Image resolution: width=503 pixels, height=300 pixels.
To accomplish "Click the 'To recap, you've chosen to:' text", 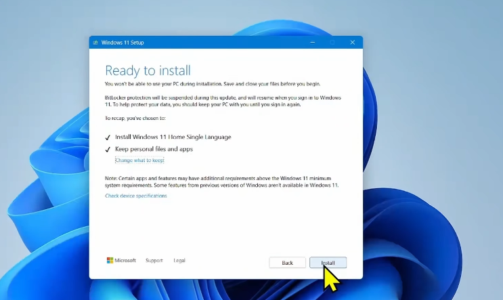I will 135,118.
